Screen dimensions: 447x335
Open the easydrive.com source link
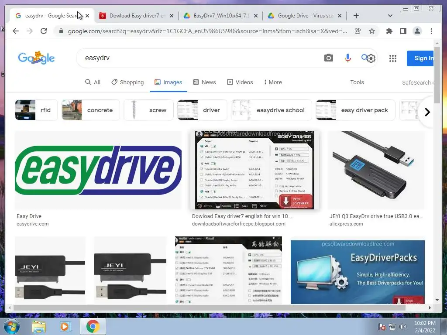click(x=32, y=224)
